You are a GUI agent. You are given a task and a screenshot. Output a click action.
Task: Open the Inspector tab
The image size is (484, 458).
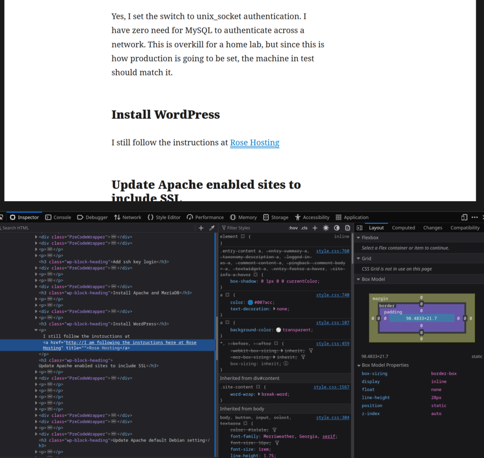tap(25, 217)
